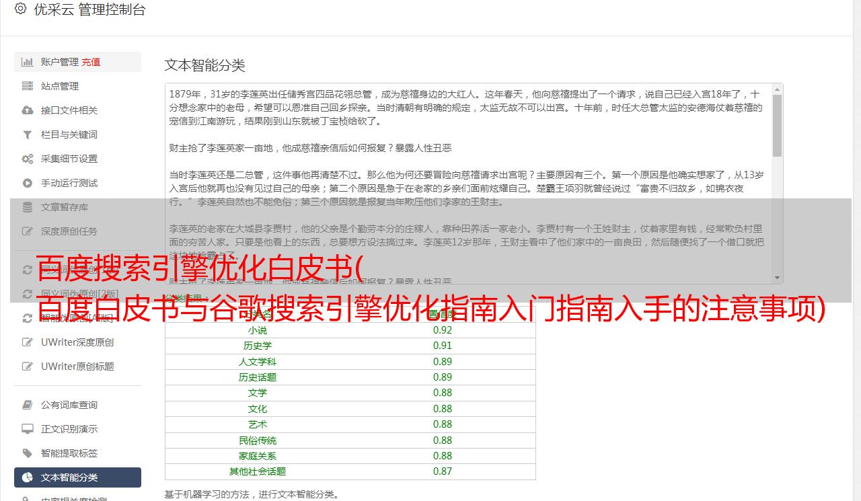The width and height of the screenshot is (861, 501).
Task: Select the 其他社会话题 category cell
Action: click(258, 471)
